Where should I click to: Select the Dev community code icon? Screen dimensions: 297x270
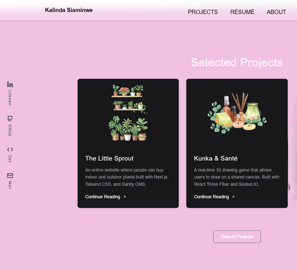coord(10,149)
